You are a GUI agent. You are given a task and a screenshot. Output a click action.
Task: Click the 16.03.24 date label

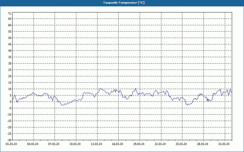click(117, 144)
